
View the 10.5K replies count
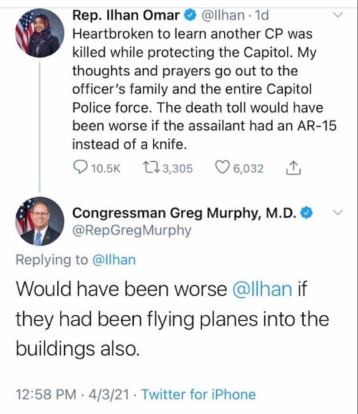(x=105, y=168)
